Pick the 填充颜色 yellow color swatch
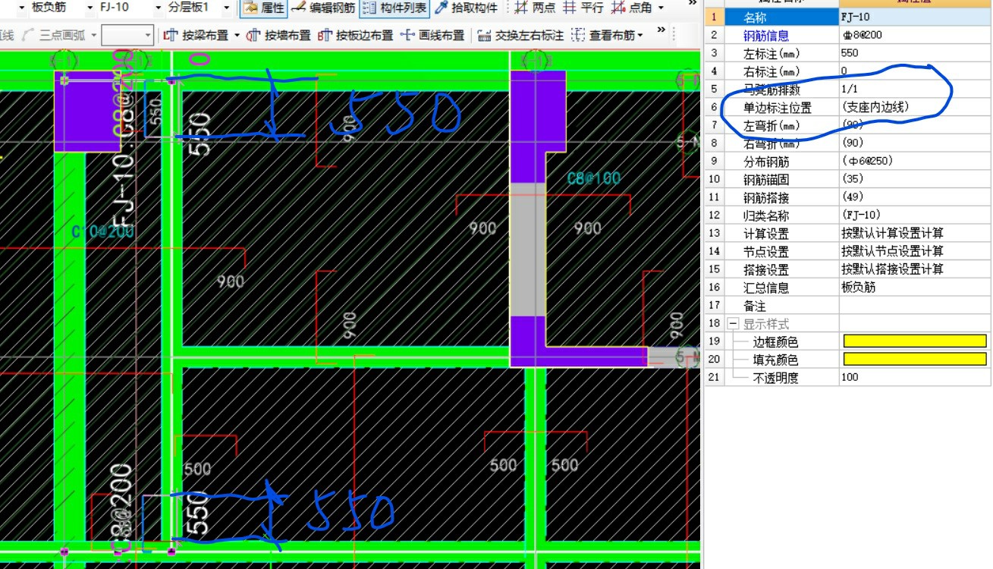This screenshot has height=569, width=993. click(914, 360)
